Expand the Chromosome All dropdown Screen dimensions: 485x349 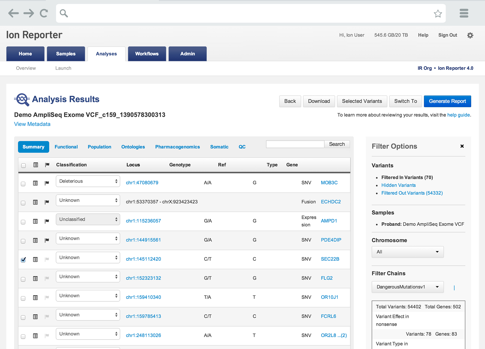click(x=408, y=252)
